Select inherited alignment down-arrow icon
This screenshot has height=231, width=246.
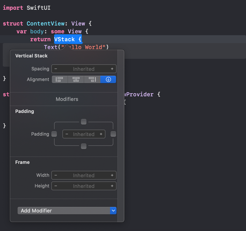point(108,79)
